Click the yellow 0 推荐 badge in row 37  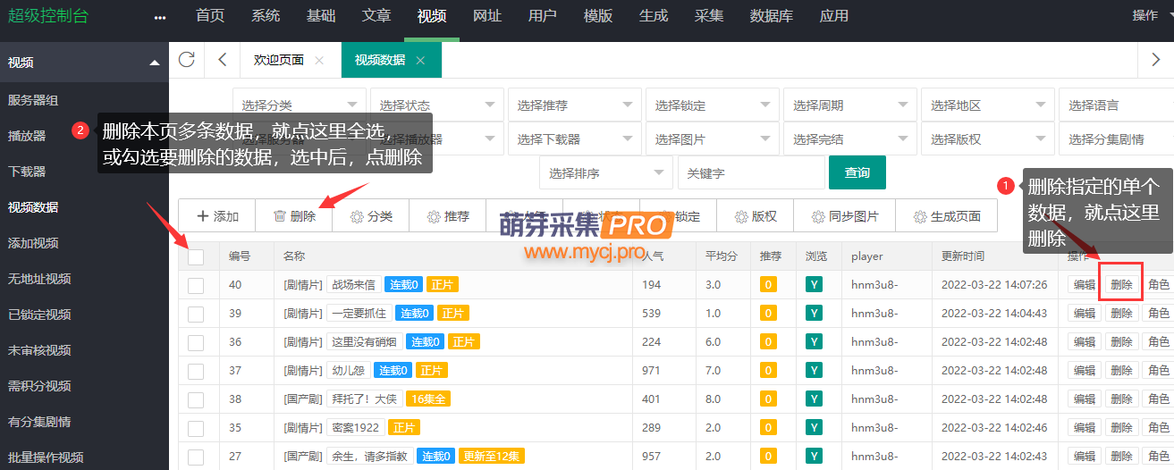click(768, 371)
